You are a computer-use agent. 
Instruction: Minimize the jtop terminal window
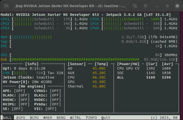[158, 6]
